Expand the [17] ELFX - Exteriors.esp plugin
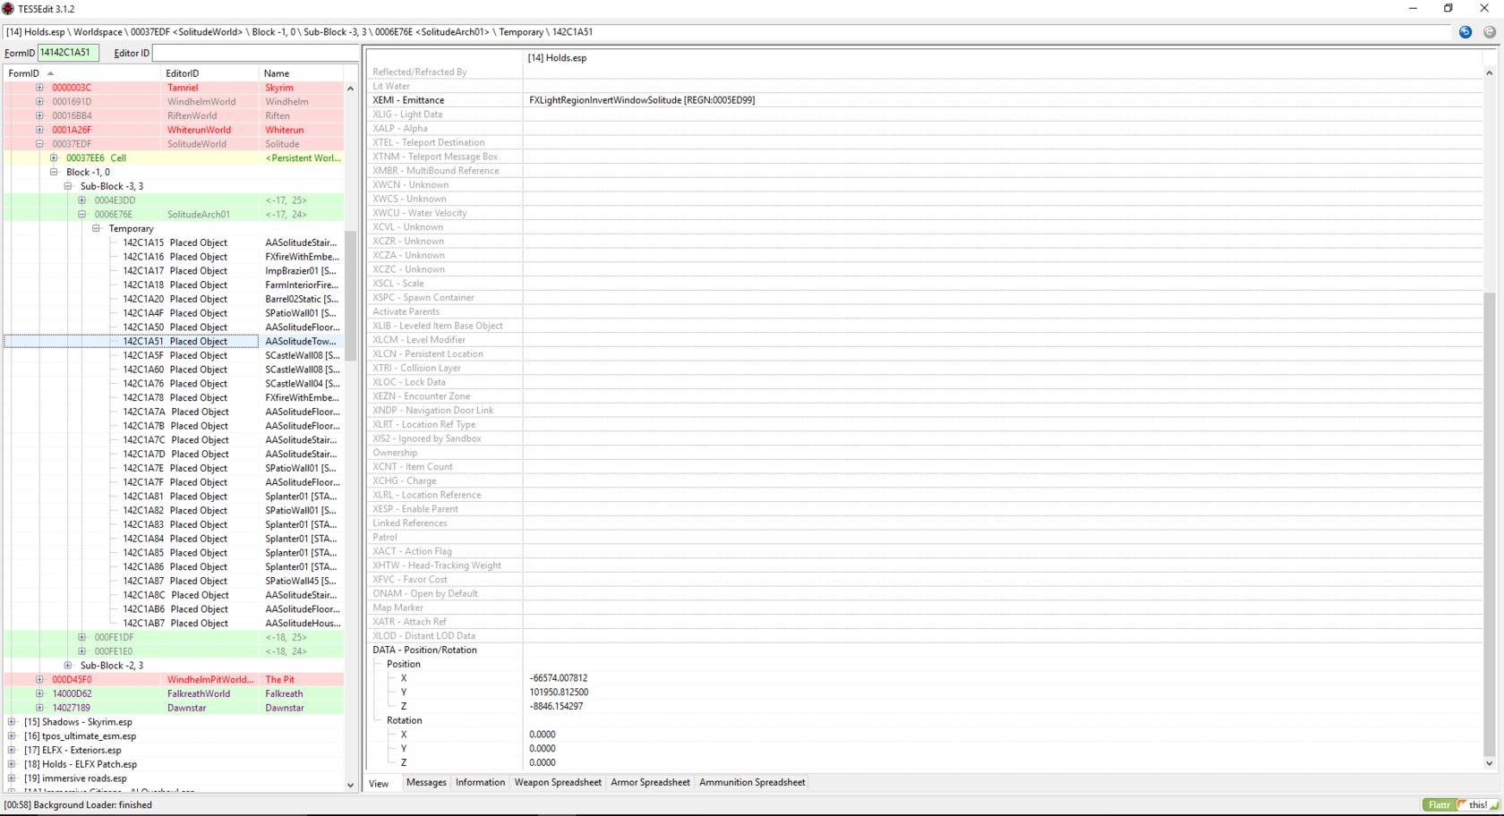The height and width of the screenshot is (816, 1504). pyautogui.click(x=12, y=750)
